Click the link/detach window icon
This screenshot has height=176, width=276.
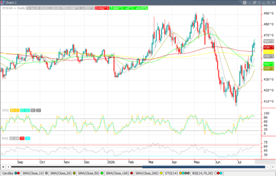254,3
